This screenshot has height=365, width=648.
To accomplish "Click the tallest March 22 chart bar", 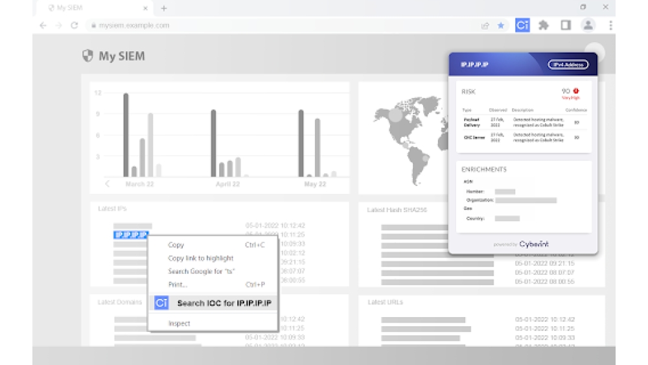I will (126, 135).
